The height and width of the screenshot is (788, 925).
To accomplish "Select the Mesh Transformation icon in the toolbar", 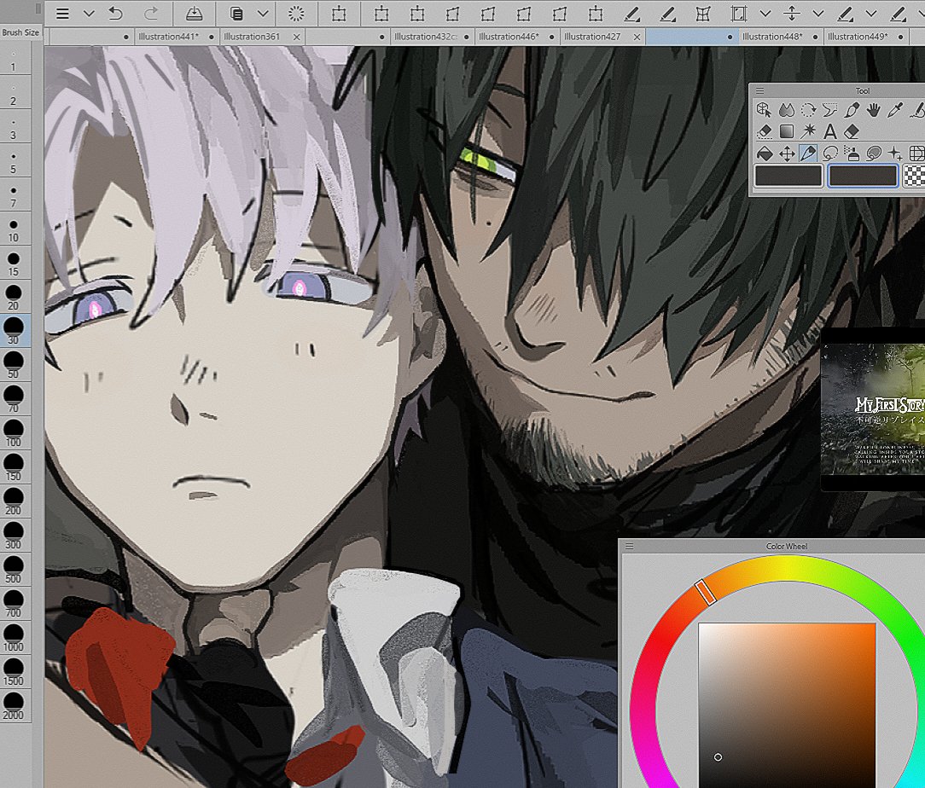I will click(702, 14).
